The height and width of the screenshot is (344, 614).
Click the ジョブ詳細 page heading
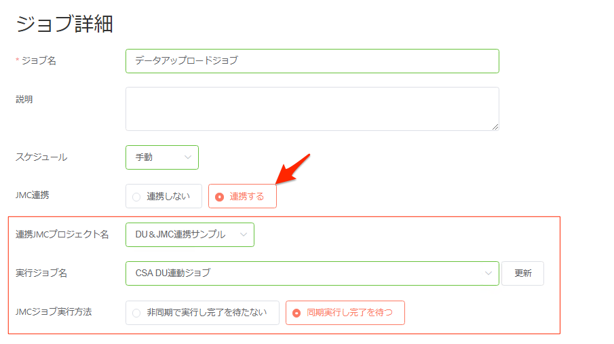[64, 24]
